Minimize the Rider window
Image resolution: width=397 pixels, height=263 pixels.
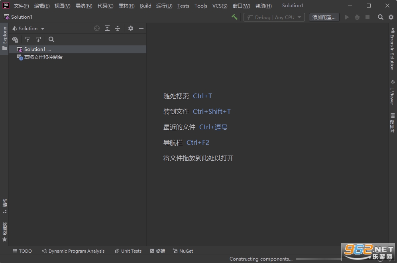point(350,6)
